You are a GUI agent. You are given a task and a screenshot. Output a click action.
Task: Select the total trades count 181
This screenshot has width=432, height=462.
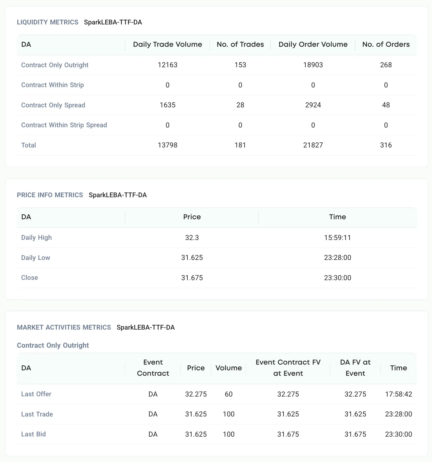click(240, 145)
